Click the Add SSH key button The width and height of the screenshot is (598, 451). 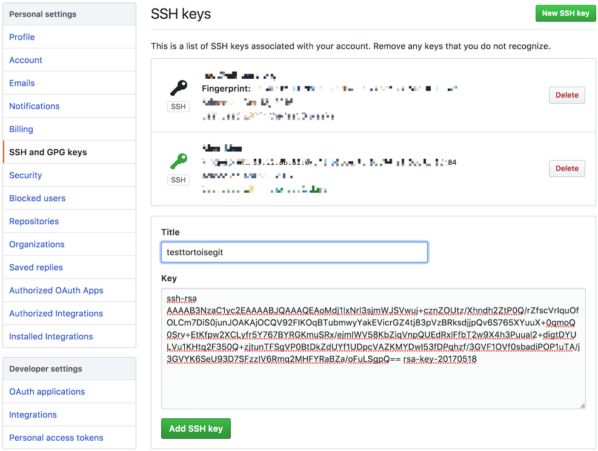tap(196, 429)
